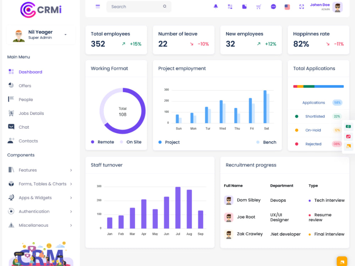This screenshot has width=355, height=266.
Task: Open Nil Yeager profile dropdown arrow
Action: pyautogui.click(x=65, y=35)
